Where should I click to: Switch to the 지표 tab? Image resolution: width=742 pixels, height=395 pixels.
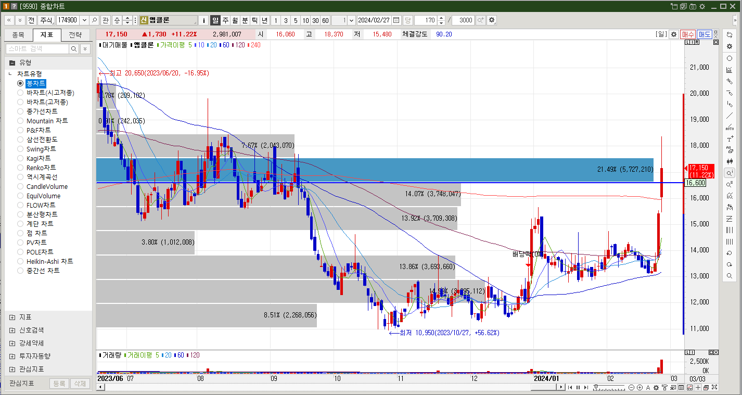click(46, 35)
